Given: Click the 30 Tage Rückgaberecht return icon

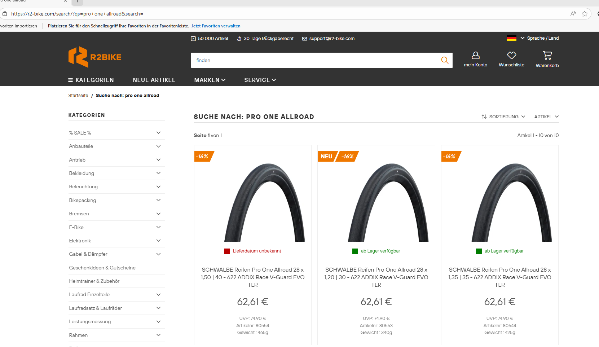Looking at the screenshot, I should coord(239,39).
